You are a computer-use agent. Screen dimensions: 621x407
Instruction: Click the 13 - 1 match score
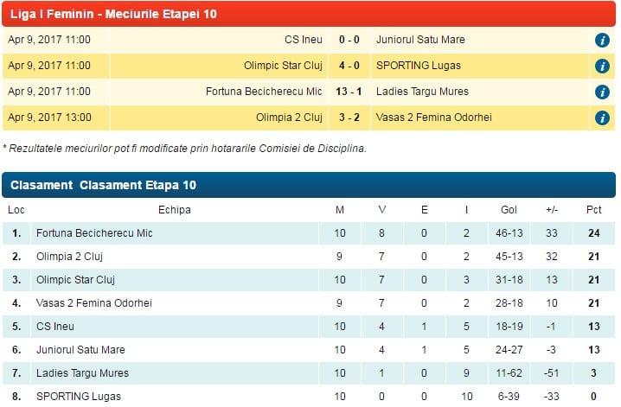(349, 92)
